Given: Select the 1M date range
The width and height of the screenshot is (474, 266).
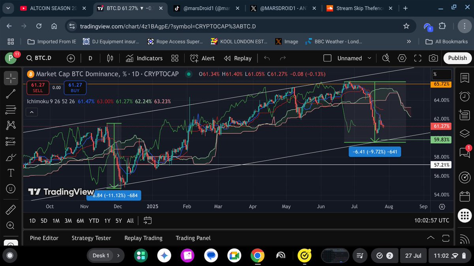Looking at the screenshot, I should point(56,221).
